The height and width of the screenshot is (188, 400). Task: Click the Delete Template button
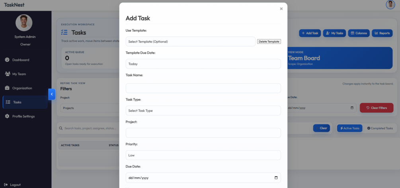[269, 41]
